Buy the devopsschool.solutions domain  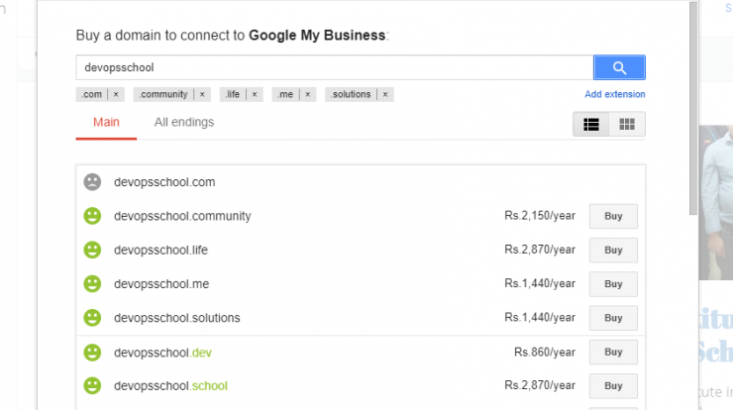tap(613, 318)
